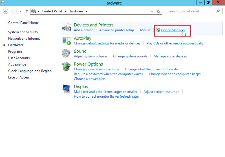
Task: Change default settings for media or devices
Action: [x=107, y=43]
